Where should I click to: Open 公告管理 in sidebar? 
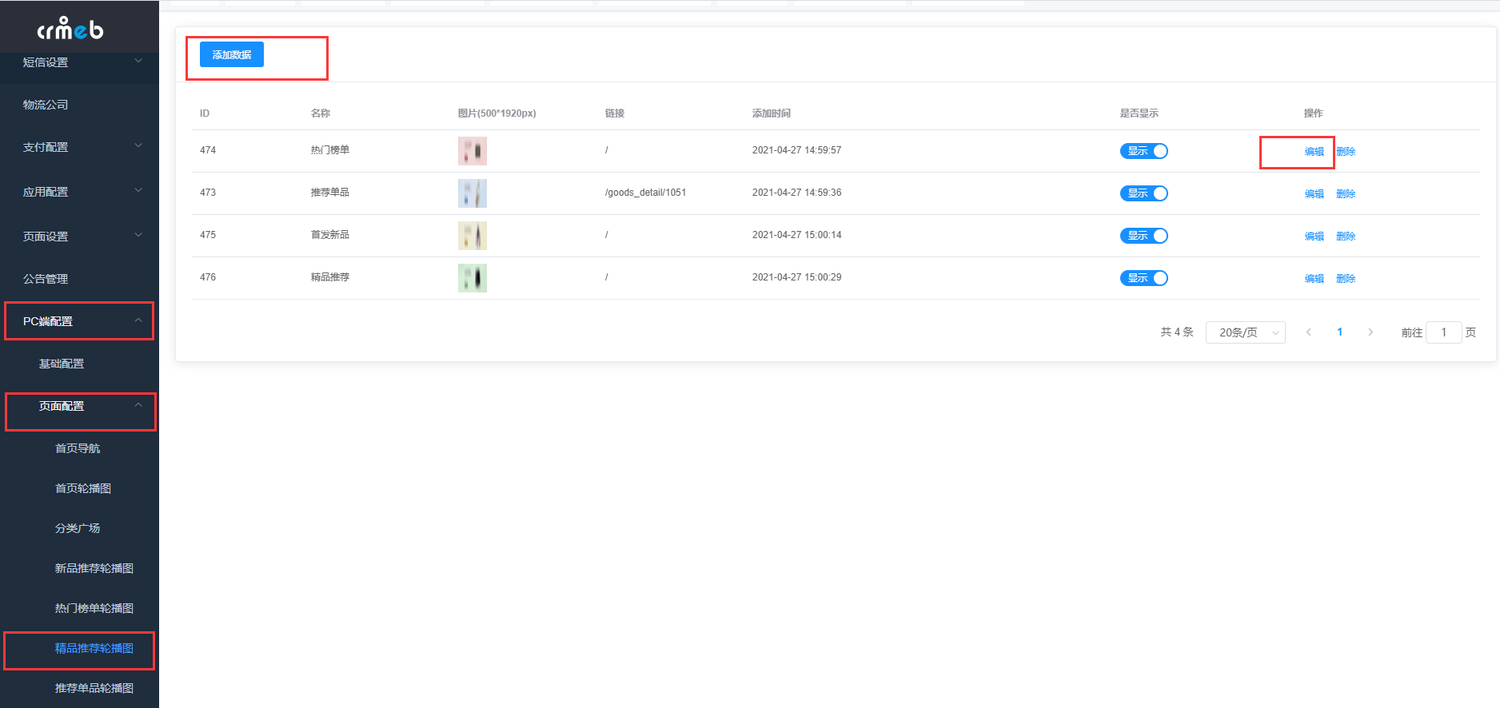pyautogui.click(x=79, y=279)
